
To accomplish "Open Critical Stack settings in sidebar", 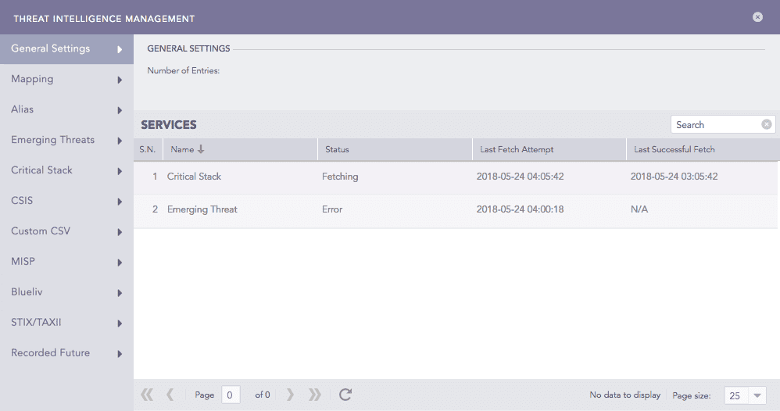I will coord(66,170).
